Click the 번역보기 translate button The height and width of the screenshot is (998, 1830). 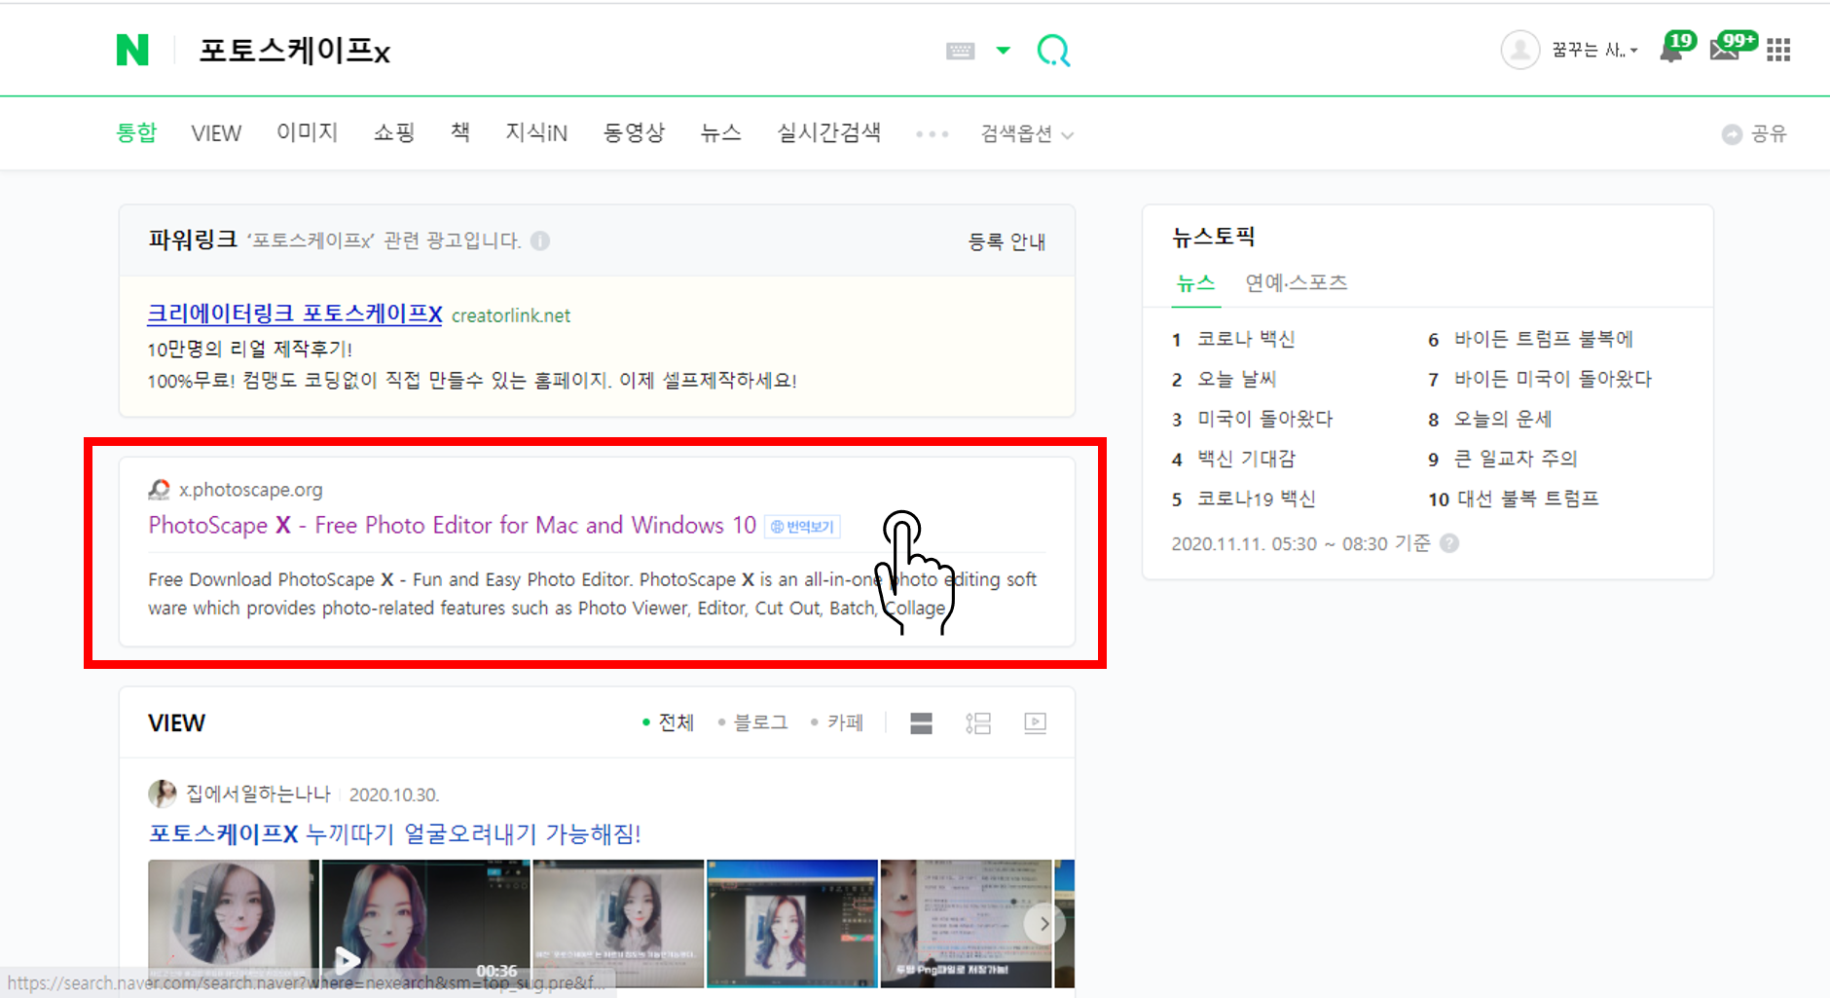802,527
